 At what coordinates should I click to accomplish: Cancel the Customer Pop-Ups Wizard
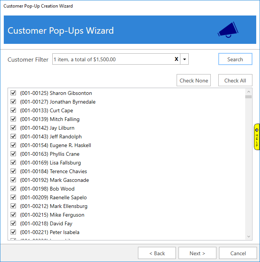click(x=238, y=253)
